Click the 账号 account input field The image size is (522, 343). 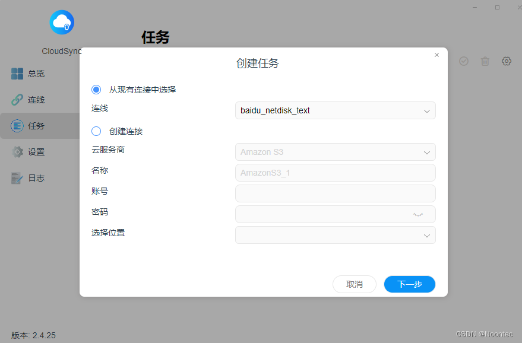pyautogui.click(x=336, y=193)
